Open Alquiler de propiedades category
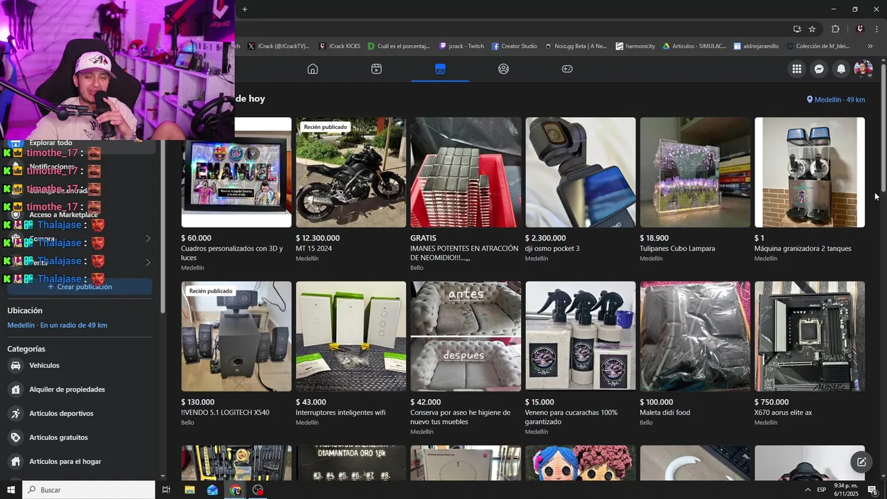This screenshot has width=887, height=499. (x=79, y=389)
